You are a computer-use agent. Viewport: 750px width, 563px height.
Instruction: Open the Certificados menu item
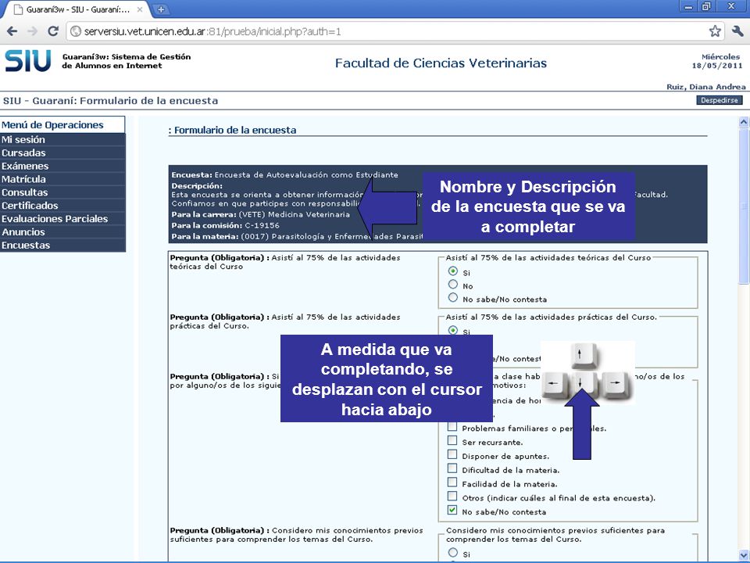click(62, 206)
